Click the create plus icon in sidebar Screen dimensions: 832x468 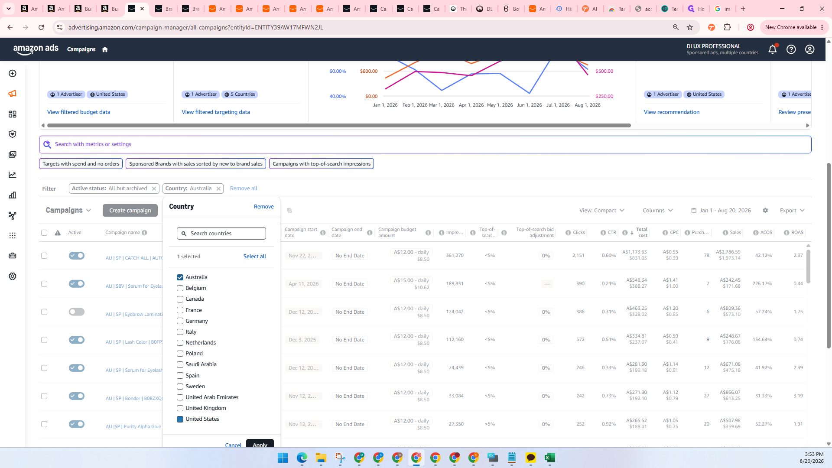pyautogui.click(x=13, y=74)
